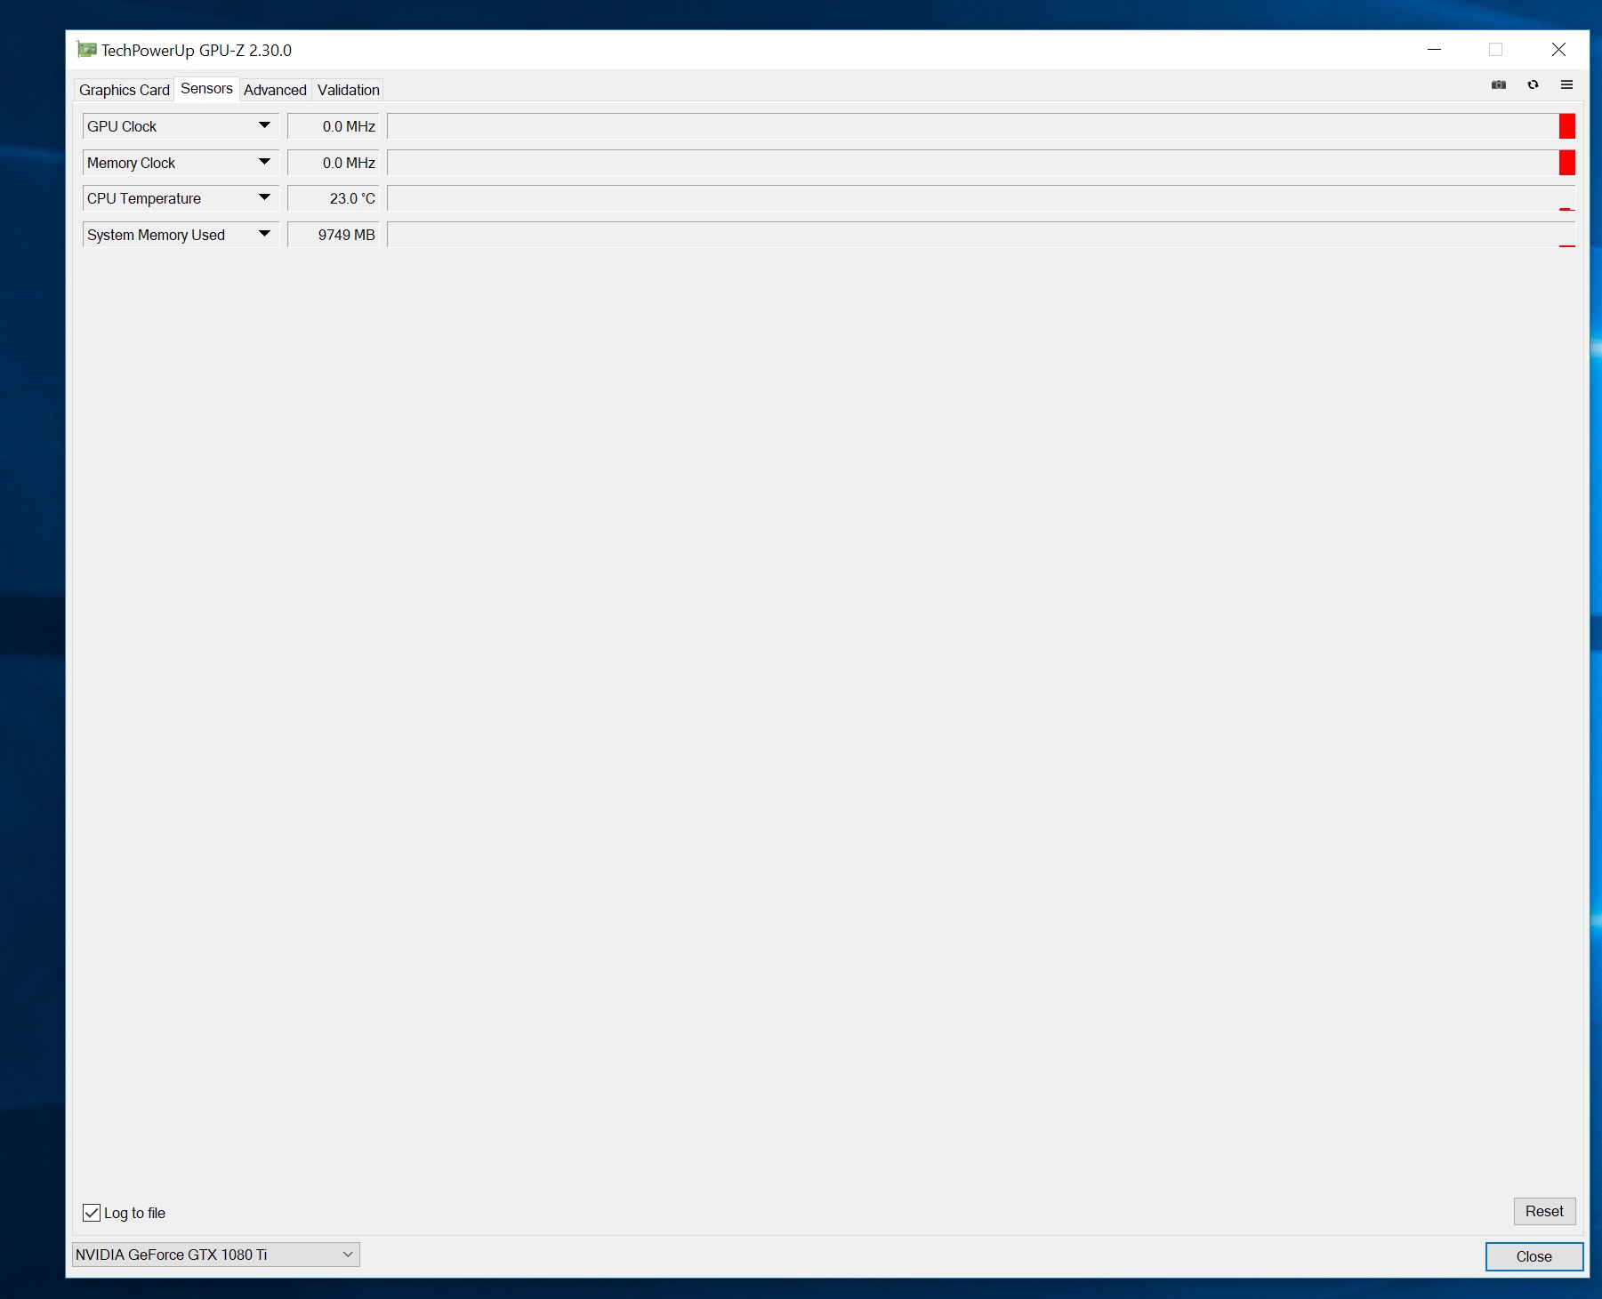Image resolution: width=1602 pixels, height=1299 pixels.
Task: Click the Memory Clock 0.0 MHz value
Action: (x=334, y=163)
